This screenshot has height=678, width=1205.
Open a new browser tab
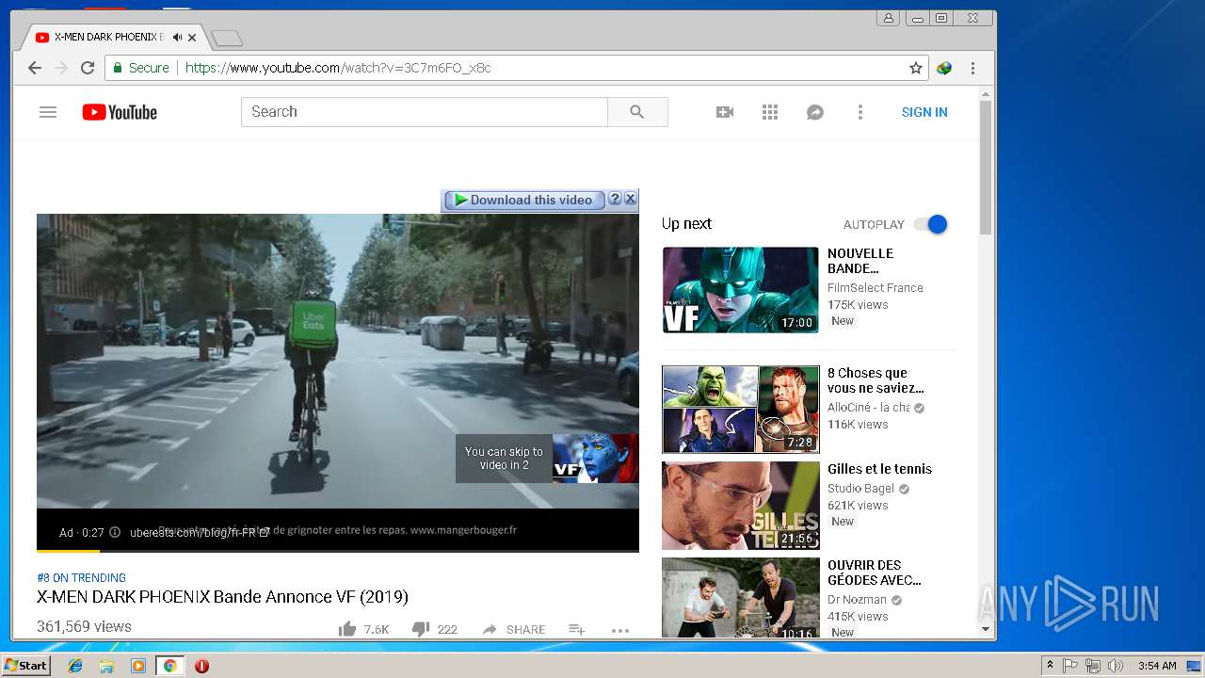pyautogui.click(x=227, y=38)
